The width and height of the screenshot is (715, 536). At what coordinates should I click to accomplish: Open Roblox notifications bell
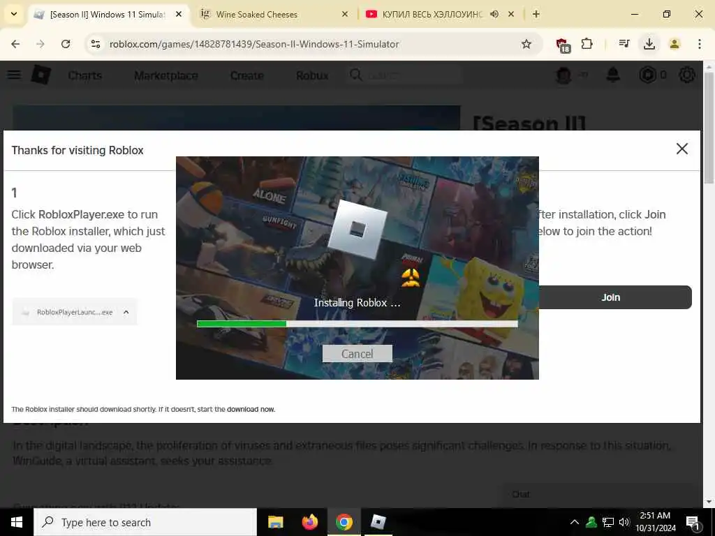point(613,75)
